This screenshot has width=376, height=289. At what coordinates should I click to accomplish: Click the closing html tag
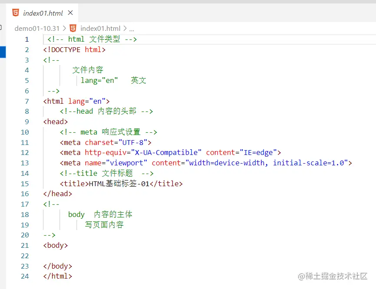point(58,276)
